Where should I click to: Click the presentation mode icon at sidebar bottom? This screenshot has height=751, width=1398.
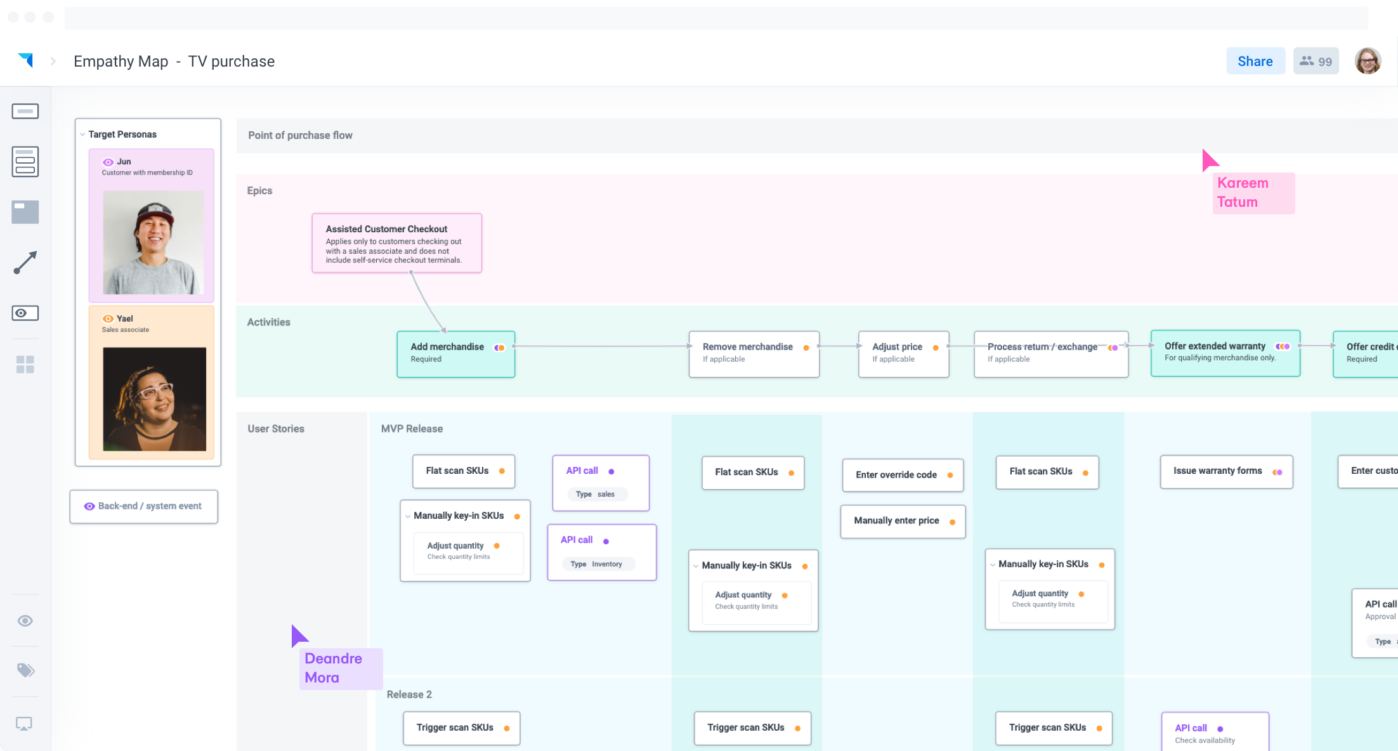pyautogui.click(x=25, y=723)
